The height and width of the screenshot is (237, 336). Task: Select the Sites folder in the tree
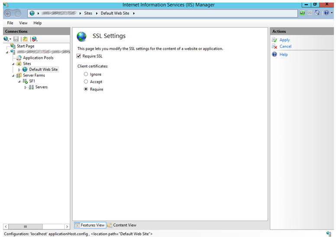(27, 64)
